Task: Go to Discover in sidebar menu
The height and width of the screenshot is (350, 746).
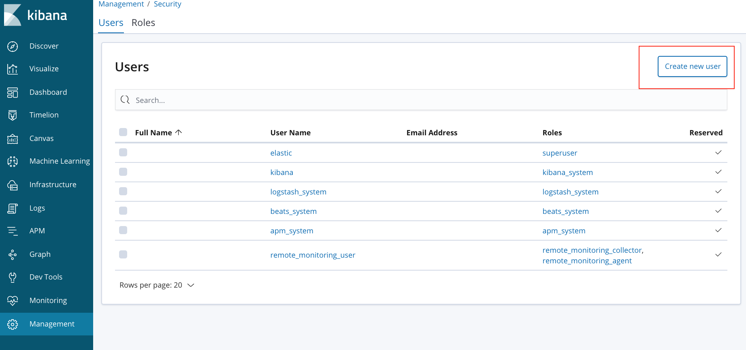Action: 44,46
